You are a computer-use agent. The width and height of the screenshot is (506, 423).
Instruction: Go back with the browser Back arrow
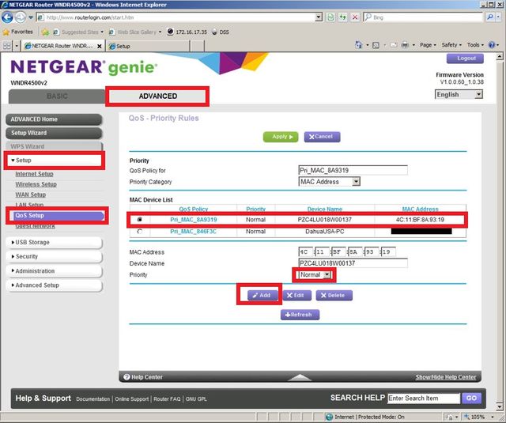[7, 17]
